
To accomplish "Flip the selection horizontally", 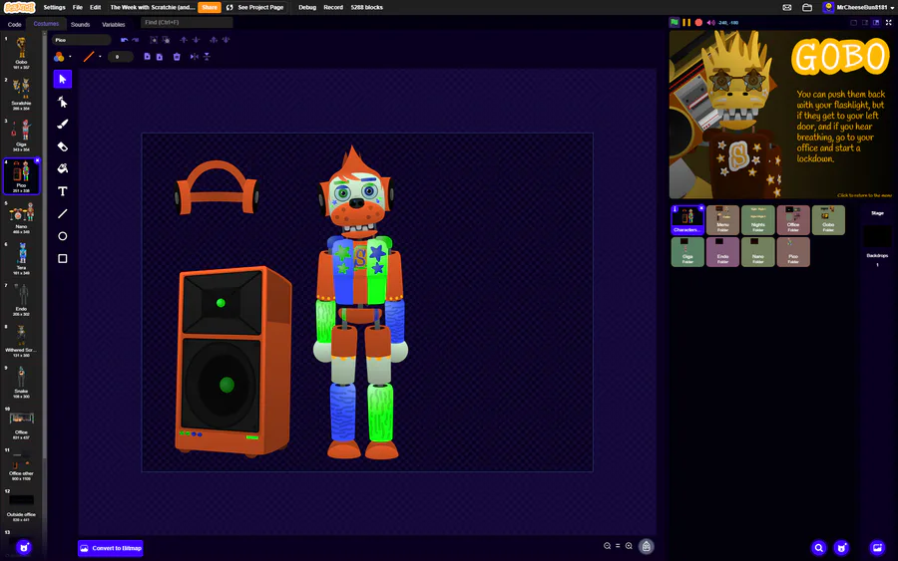I will tap(195, 57).
